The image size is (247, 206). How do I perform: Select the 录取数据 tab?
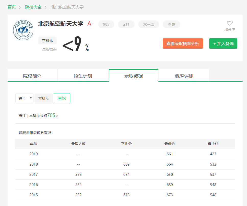[x=134, y=76]
